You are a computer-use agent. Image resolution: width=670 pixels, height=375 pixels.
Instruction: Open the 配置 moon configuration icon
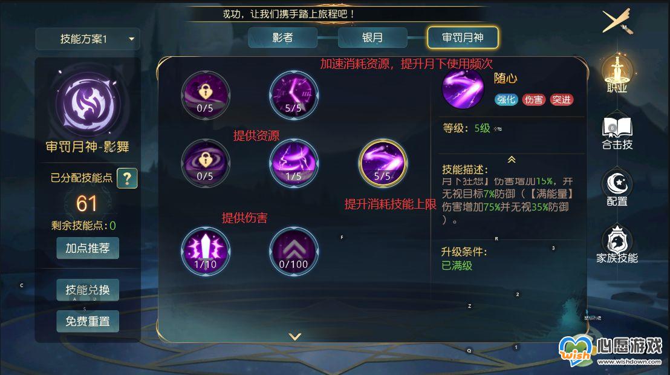click(x=617, y=187)
